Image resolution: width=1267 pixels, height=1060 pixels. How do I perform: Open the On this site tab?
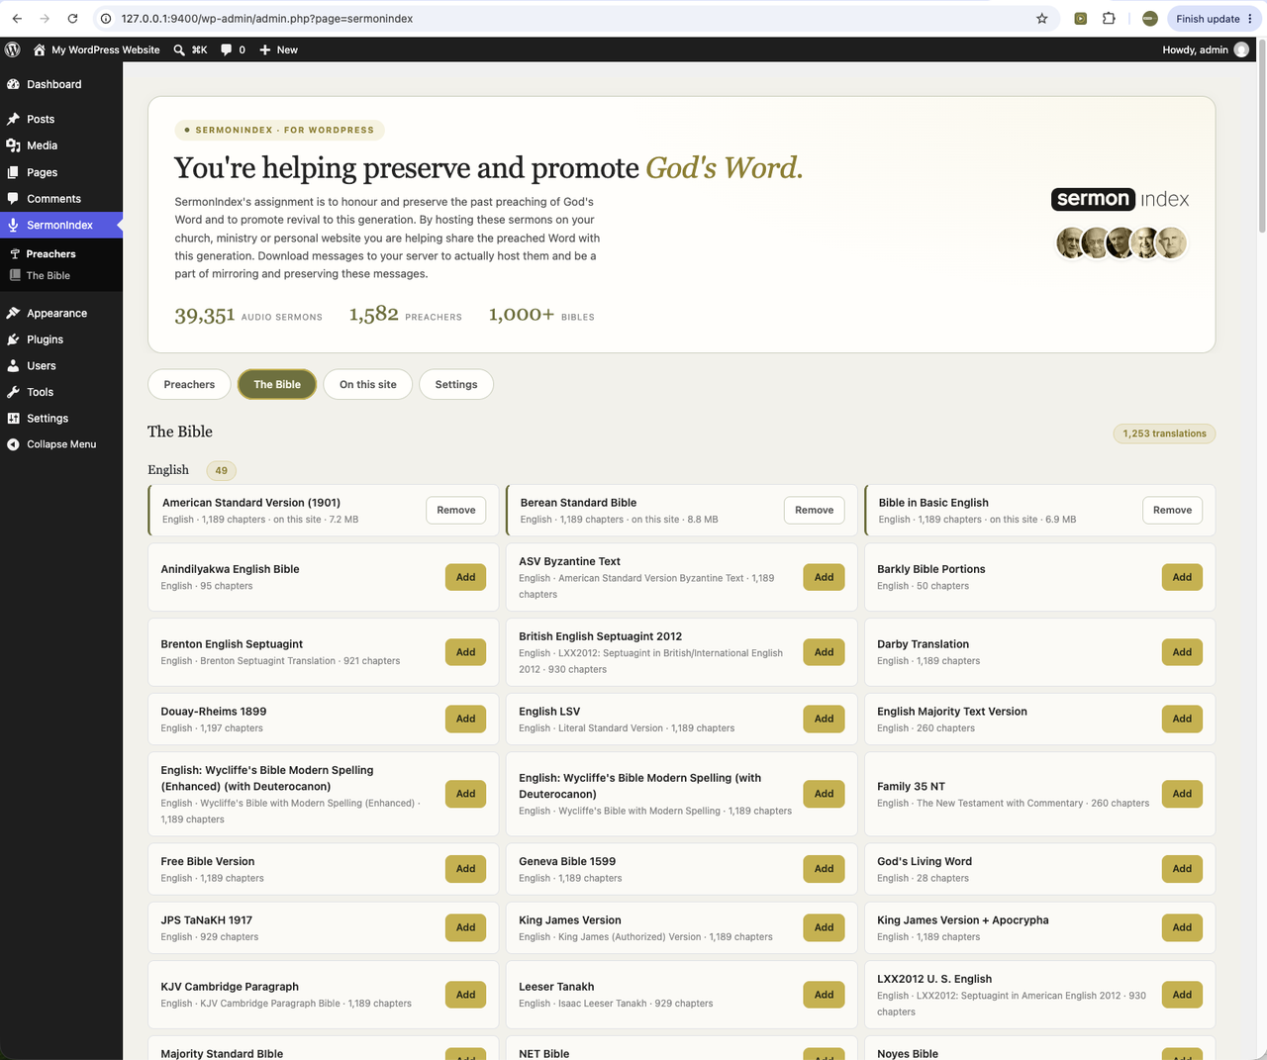tap(368, 384)
